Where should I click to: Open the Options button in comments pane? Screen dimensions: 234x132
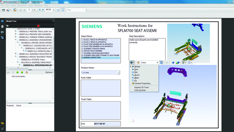pyautogui.click(x=49, y=72)
